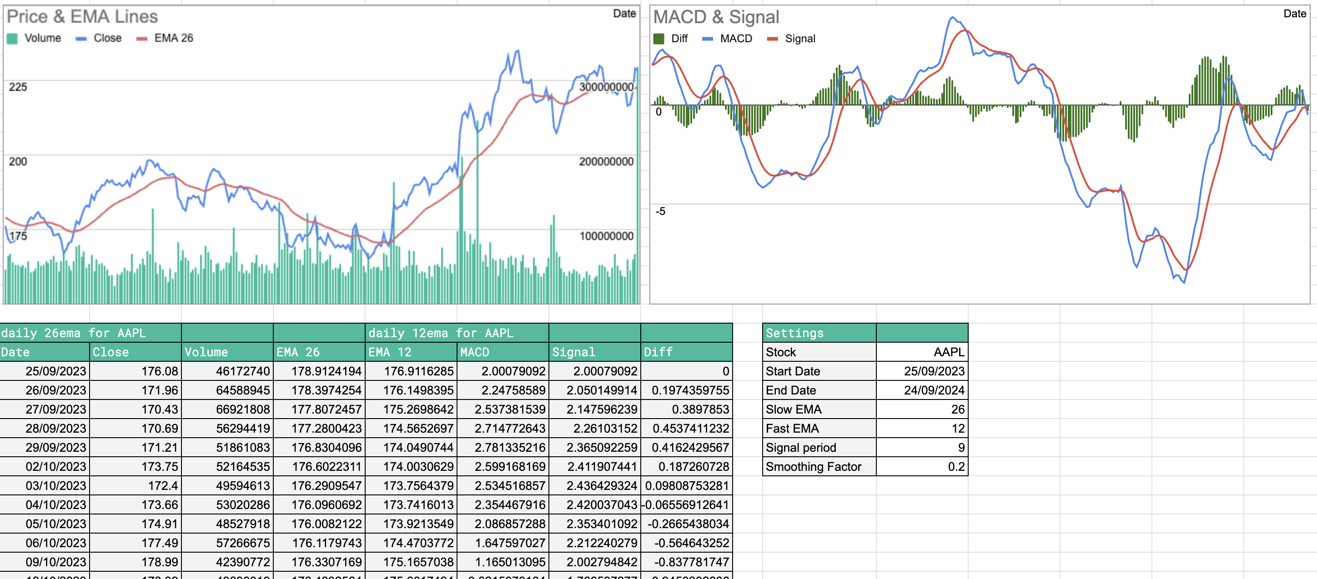Click EMA 12 cell 174.0030629
The image size is (1317, 579).
411,467
